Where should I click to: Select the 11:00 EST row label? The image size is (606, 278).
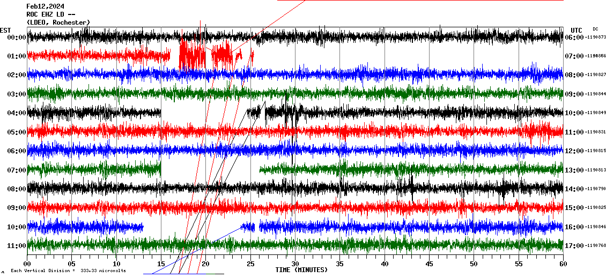(x=16, y=246)
